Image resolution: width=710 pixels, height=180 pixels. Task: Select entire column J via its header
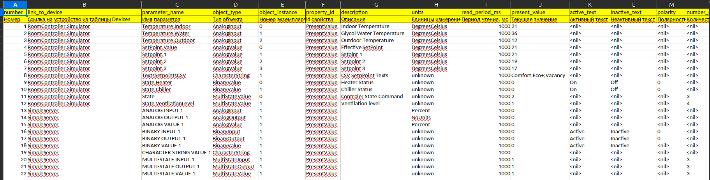[x=540, y=5]
